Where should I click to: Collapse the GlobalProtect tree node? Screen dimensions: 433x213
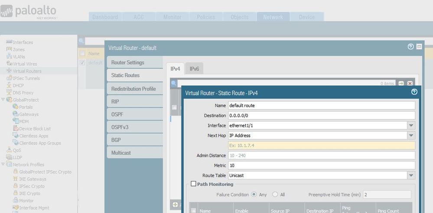(x=3, y=100)
